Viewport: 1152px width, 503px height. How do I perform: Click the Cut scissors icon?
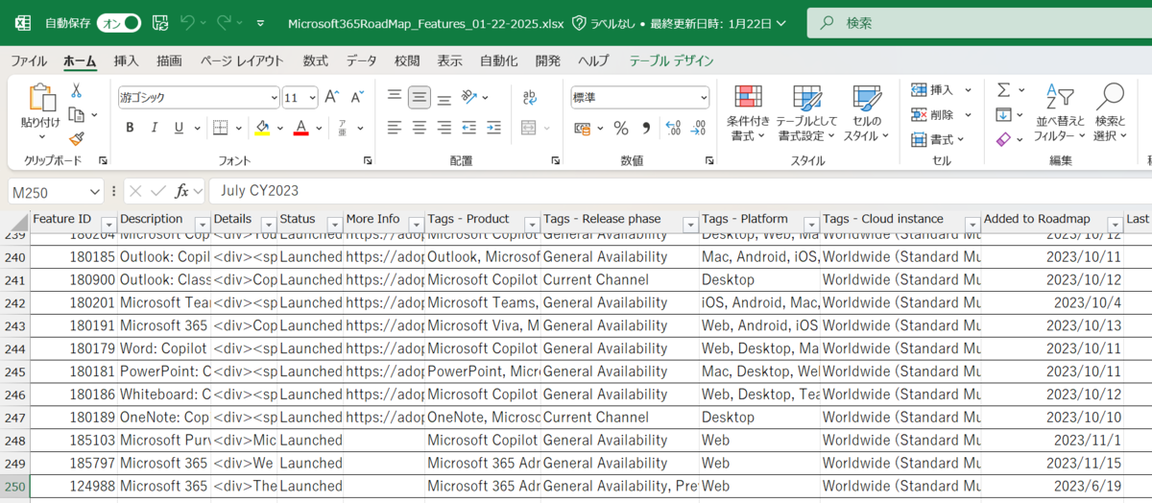(x=77, y=91)
